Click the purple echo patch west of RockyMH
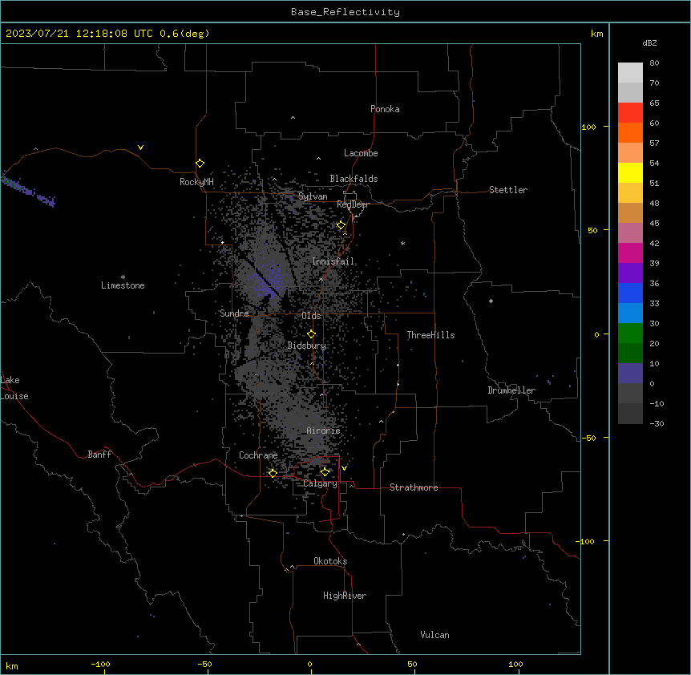The height and width of the screenshot is (675, 691). coord(27,190)
